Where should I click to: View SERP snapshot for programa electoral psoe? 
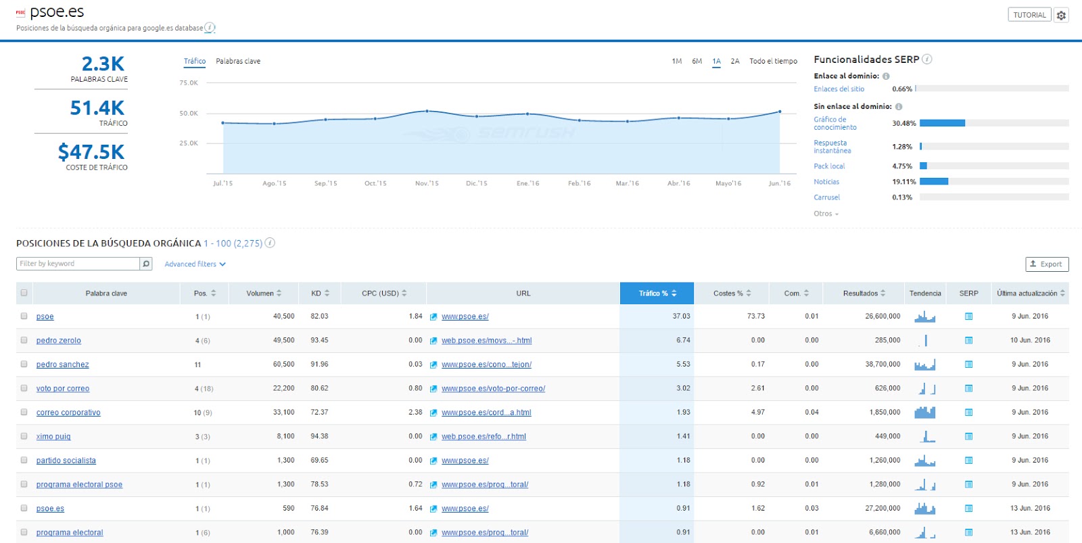[968, 485]
